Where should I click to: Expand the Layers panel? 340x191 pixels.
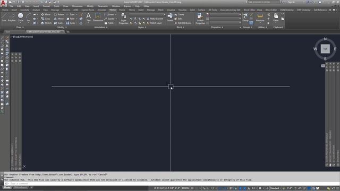(x=142, y=27)
